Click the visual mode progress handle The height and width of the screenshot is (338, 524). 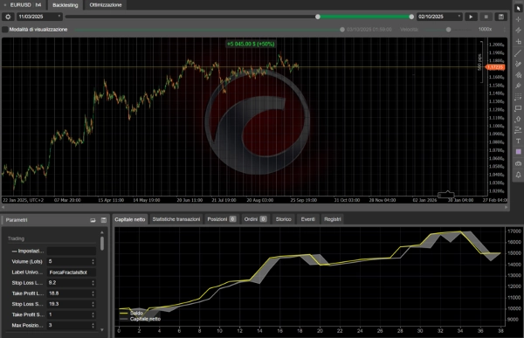point(342,30)
